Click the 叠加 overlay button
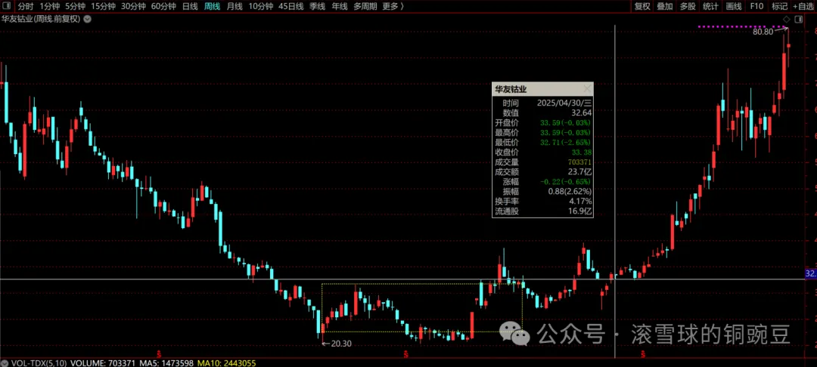This screenshot has height=367, width=817. pyautogui.click(x=664, y=6)
